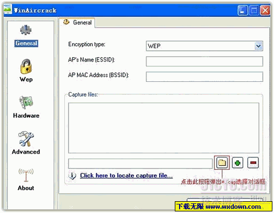Image resolution: width=274 pixels, height=213 pixels.
Task: Focus the AP's Name (ESSID) input field
Action: pos(204,62)
